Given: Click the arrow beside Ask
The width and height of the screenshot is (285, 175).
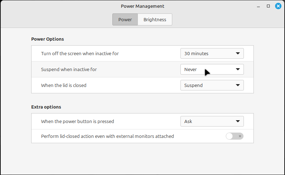Looking at the screenshot, I should pyautogui.click(x=238, y=121).
